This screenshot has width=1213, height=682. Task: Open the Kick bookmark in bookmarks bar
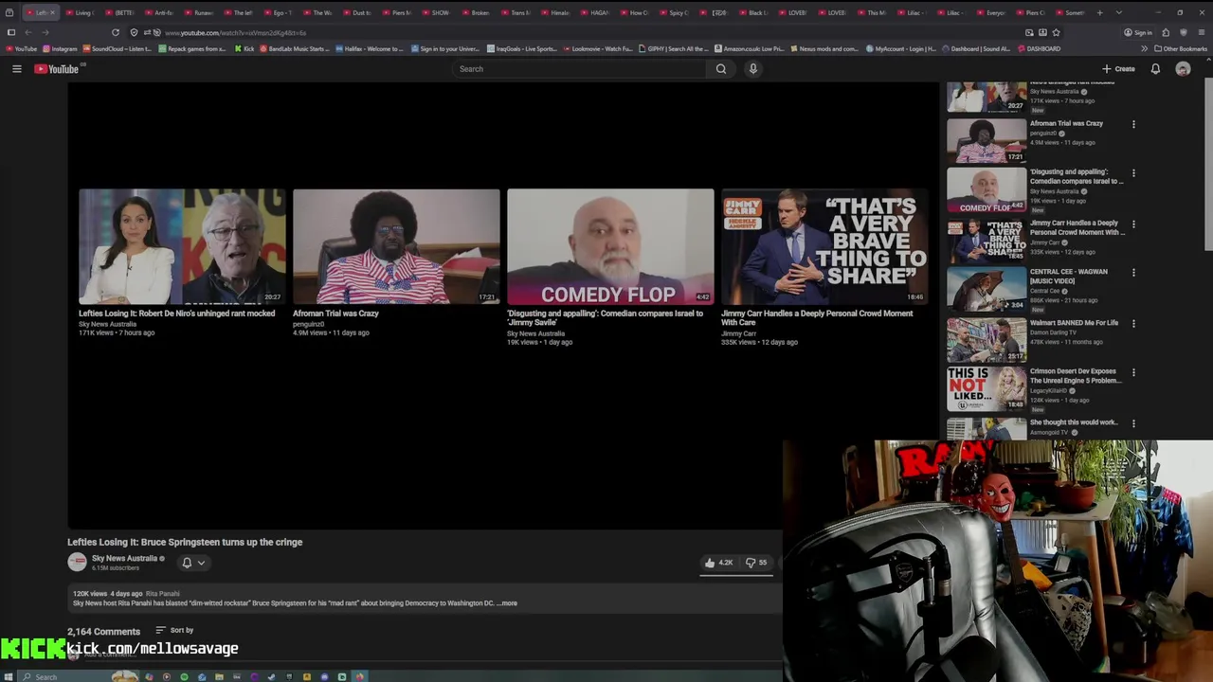pos(244,48)
